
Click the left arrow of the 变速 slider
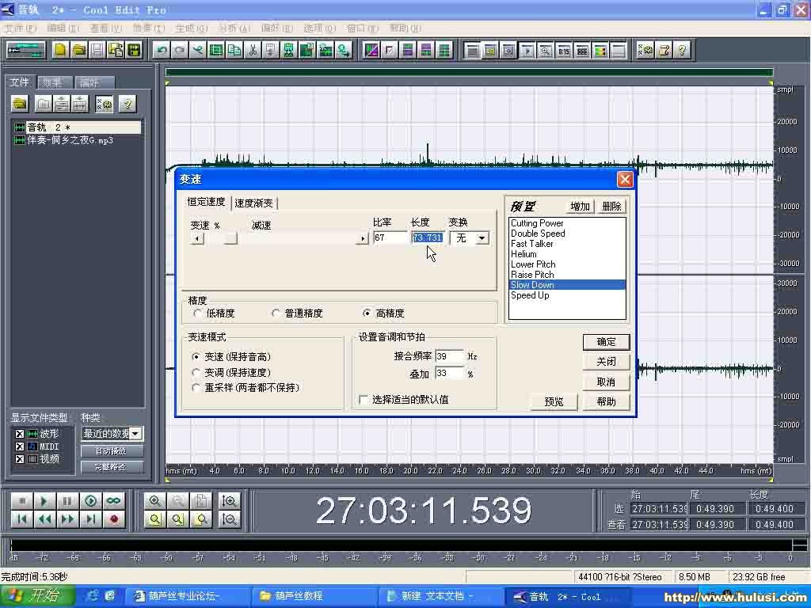197,238
